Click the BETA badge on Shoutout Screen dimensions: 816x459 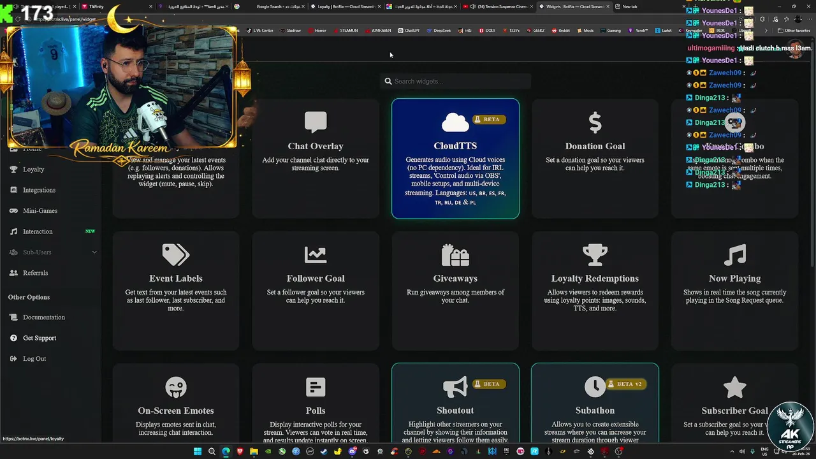click(x=489, y=384)
